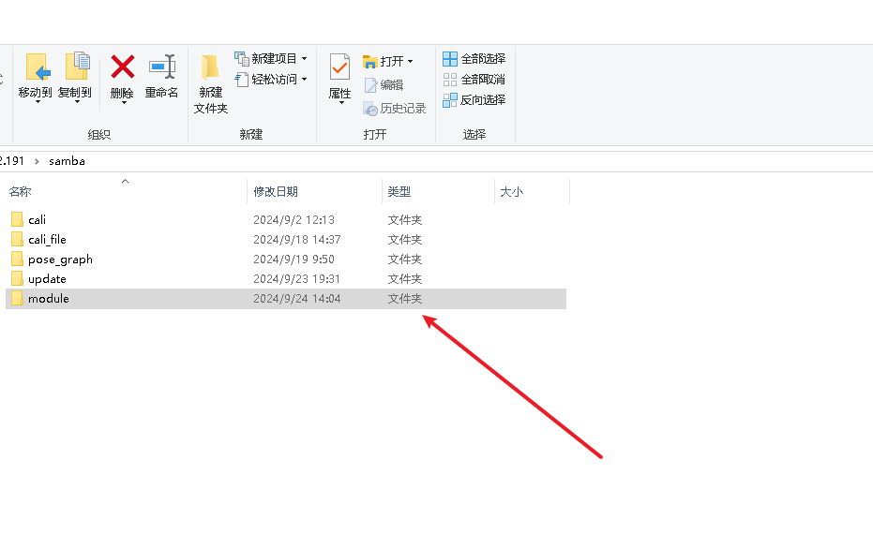Click the cali folder icon
This screenshot has width=873, height=534.
point(17,219)
